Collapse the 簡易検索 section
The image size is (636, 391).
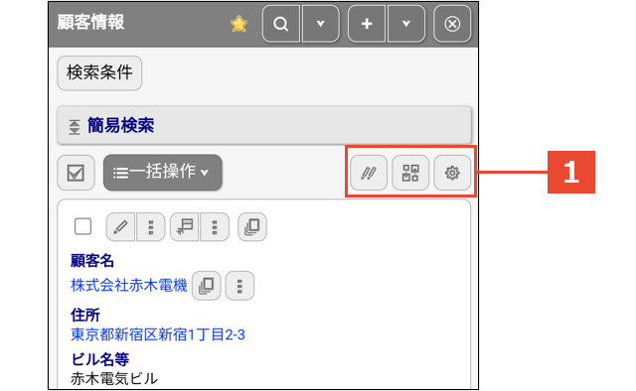(264, 125)
